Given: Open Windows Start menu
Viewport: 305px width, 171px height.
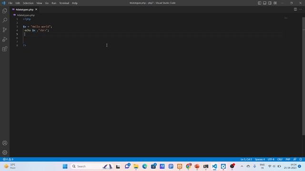Looking at the screenshot, I should [65, 166].
